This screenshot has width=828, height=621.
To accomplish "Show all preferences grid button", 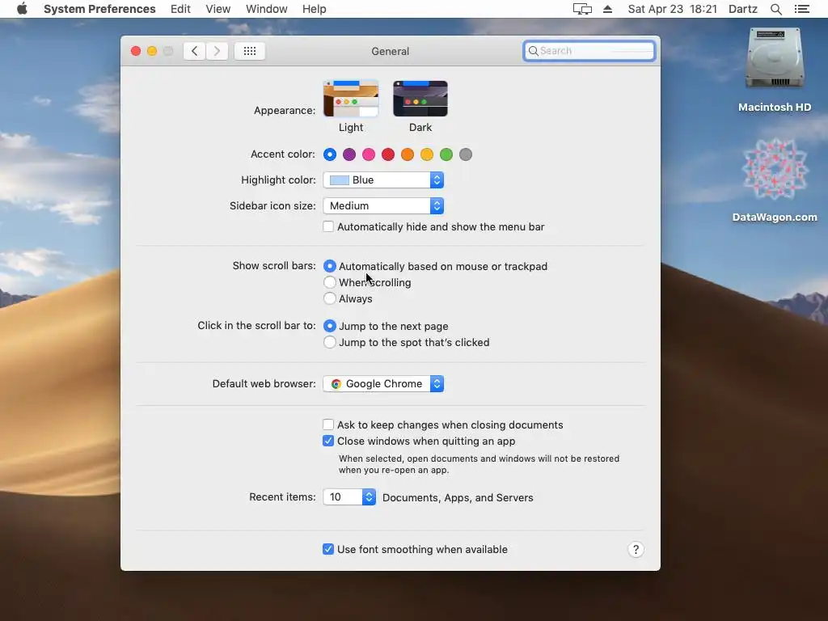I will click(250, 51).
